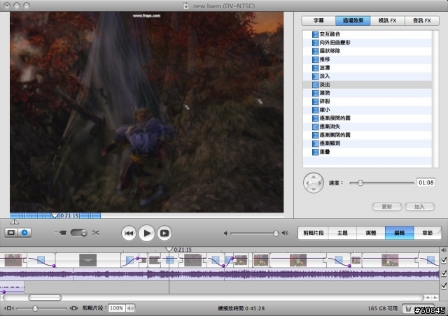Screen dimensions: 448x316
Task: Select the 重疊 transition
Action: [x=367, y=152]
